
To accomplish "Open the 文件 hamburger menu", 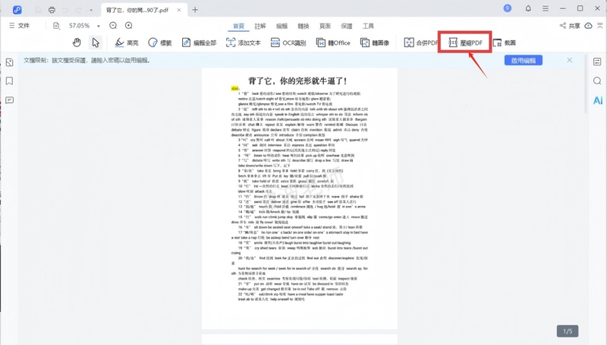I will [x=20, y=26].
